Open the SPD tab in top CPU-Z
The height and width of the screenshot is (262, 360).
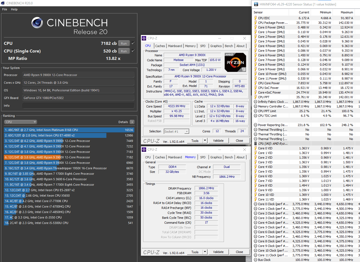[203, 46]
